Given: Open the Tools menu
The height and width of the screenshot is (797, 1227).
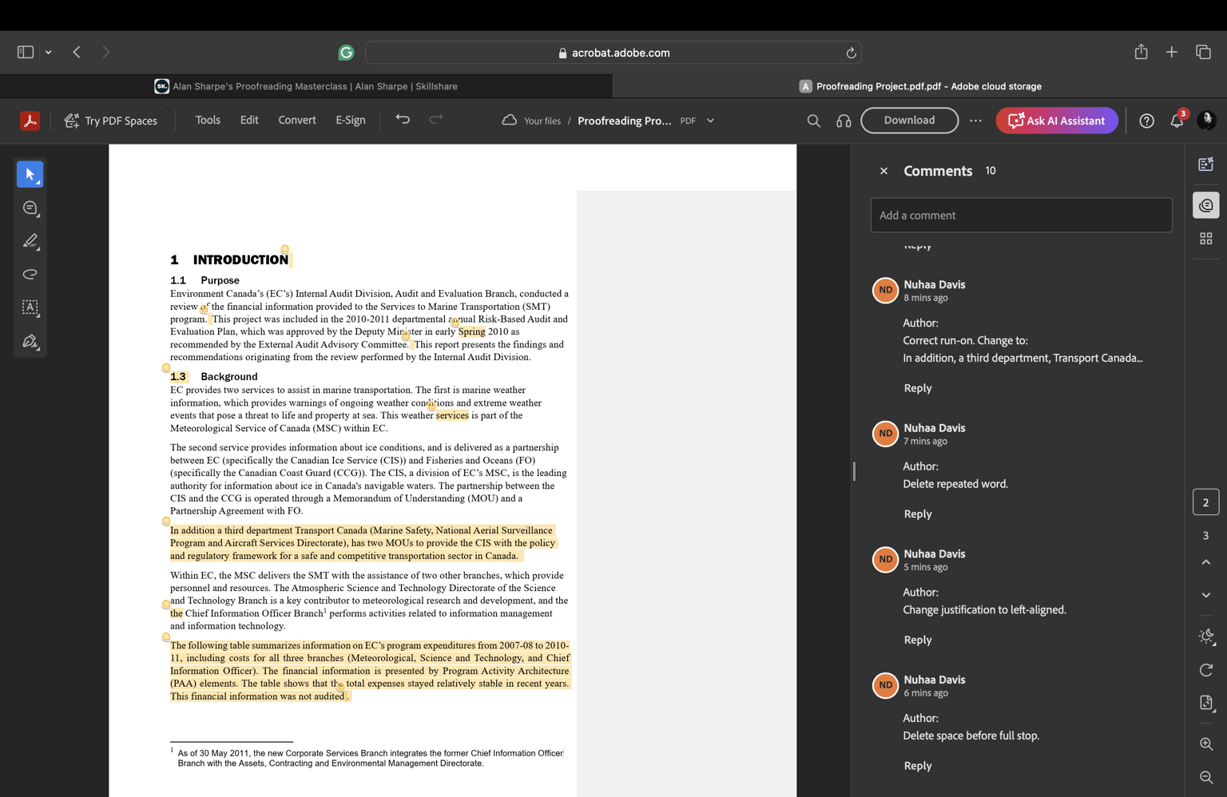Looking at the screenshot, I should [208, 120].
